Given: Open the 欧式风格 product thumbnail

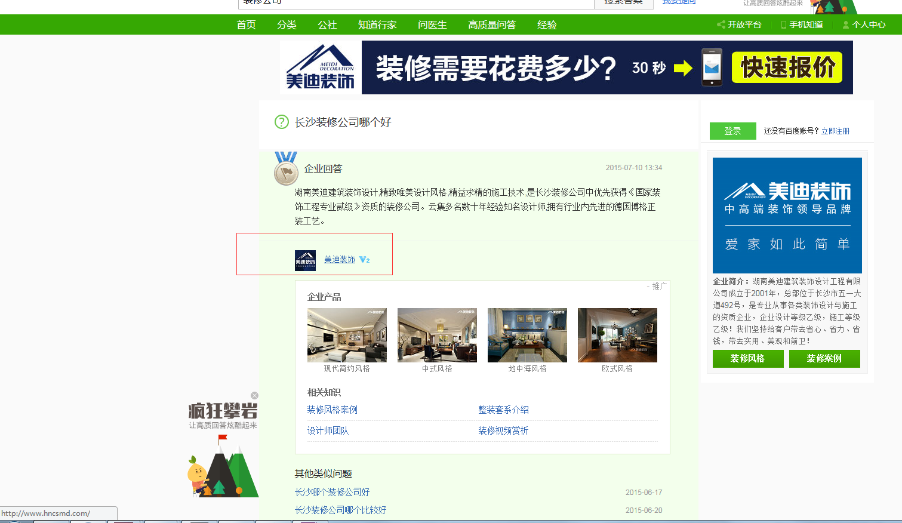Looking at the screenshot, I should tap(617, 335).
